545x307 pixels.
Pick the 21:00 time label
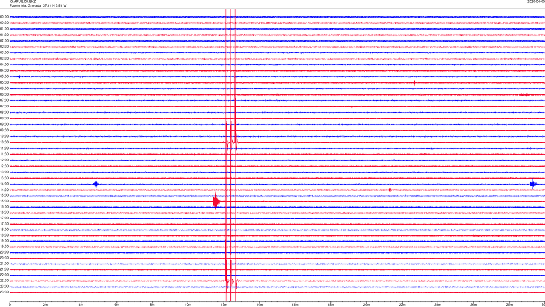(x=4, y=263)
